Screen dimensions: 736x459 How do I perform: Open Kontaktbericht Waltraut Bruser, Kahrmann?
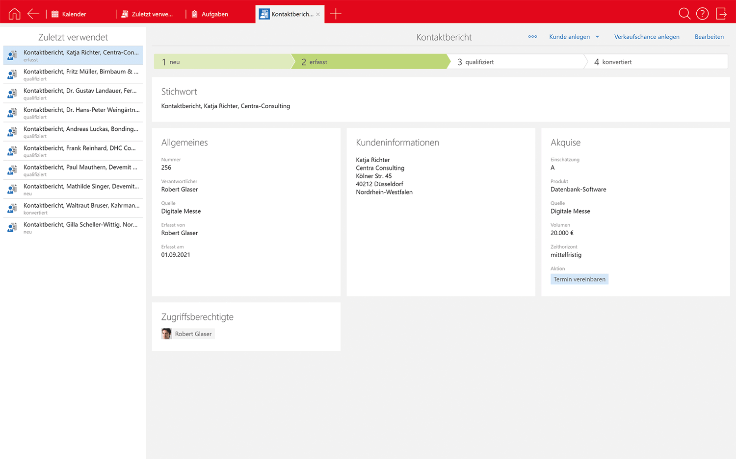coord(73,208)
